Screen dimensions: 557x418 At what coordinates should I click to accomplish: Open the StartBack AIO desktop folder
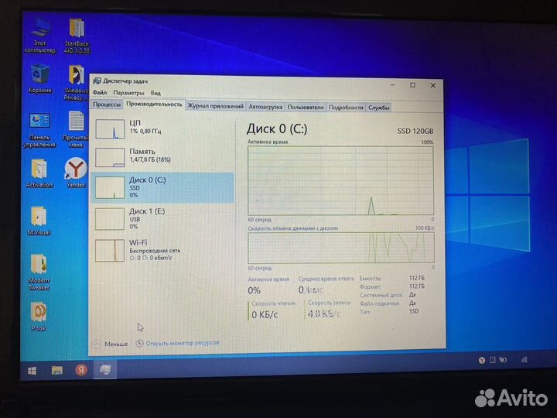(77, 36)
